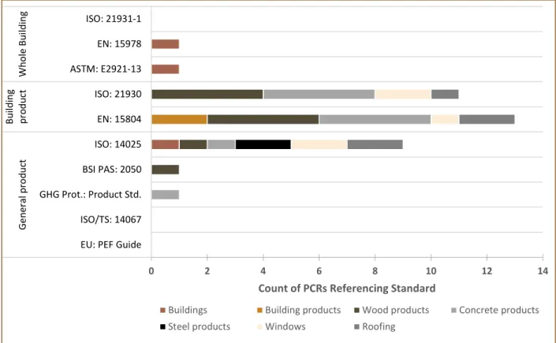Click Windows segment in ISO: 14025 bar
This screenshot has height=343, width=556.
tap(319, 144)
